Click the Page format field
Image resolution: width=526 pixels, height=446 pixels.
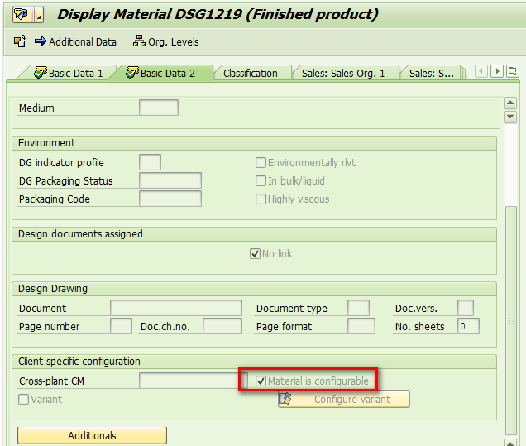(361, 326)
